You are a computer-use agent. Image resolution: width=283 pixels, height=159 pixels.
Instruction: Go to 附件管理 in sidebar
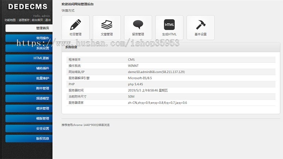tap(29, 88)
